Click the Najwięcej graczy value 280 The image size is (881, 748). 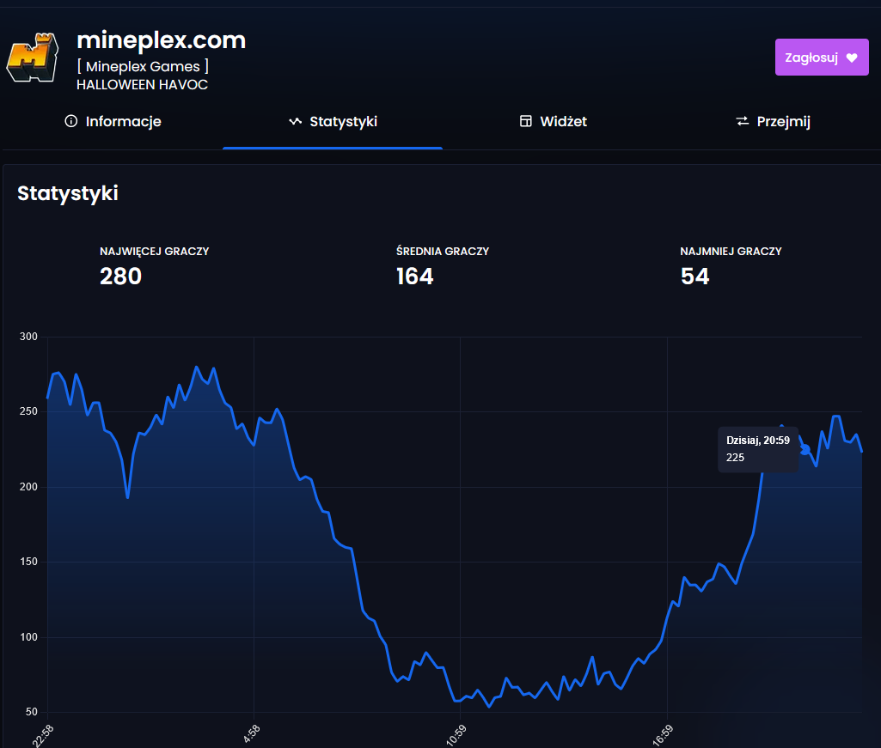point(120,276)
